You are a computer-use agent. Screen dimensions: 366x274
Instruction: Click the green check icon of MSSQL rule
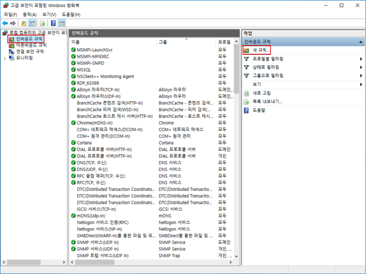[73, 70]
